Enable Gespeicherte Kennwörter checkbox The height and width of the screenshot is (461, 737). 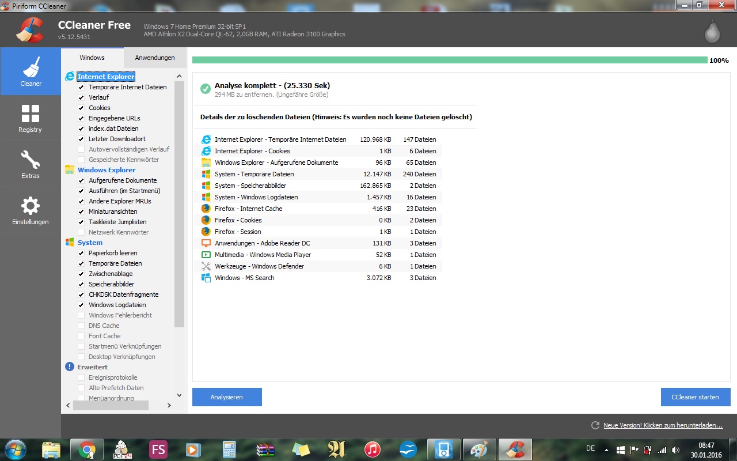point(81,160)
